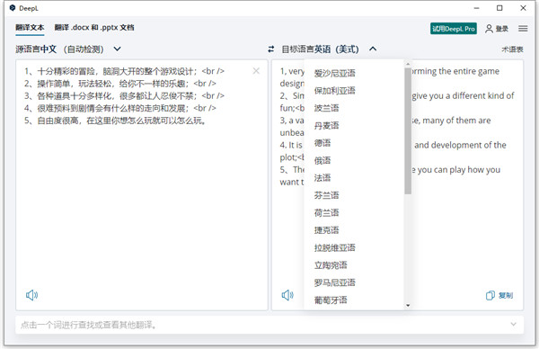Viewport: 539px width, 349px height.
Task: Click the DeepL logo in title bar
Action: click(x=13, y=8)
